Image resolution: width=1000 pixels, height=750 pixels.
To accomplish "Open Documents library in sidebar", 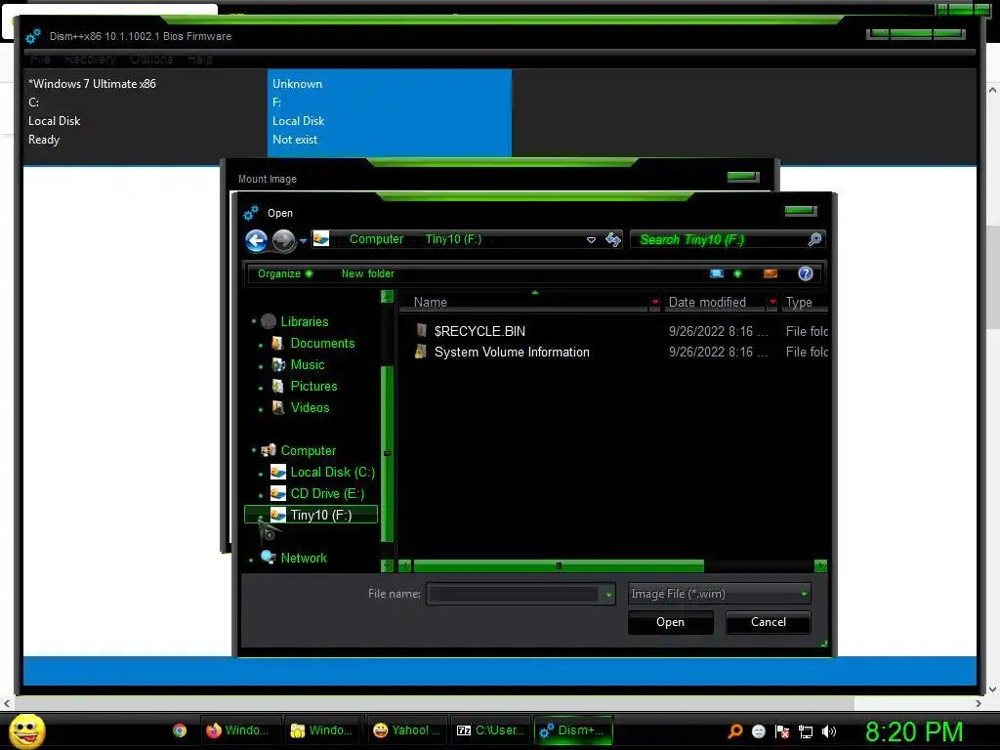I will coord(322,343).
